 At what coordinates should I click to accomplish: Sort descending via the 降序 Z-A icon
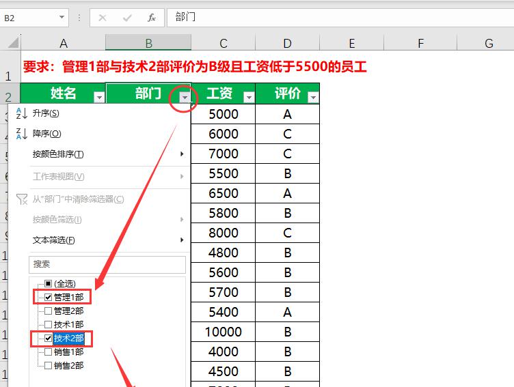pos(21,134)
